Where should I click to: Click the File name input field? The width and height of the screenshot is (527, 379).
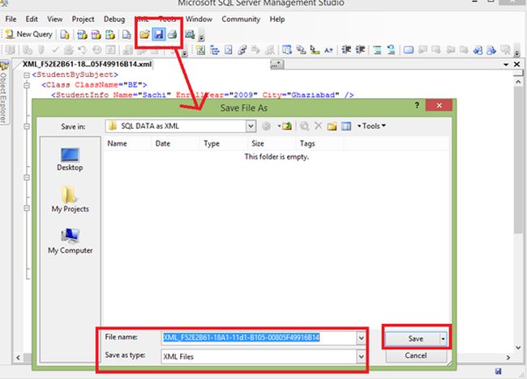tap(259, 338)
